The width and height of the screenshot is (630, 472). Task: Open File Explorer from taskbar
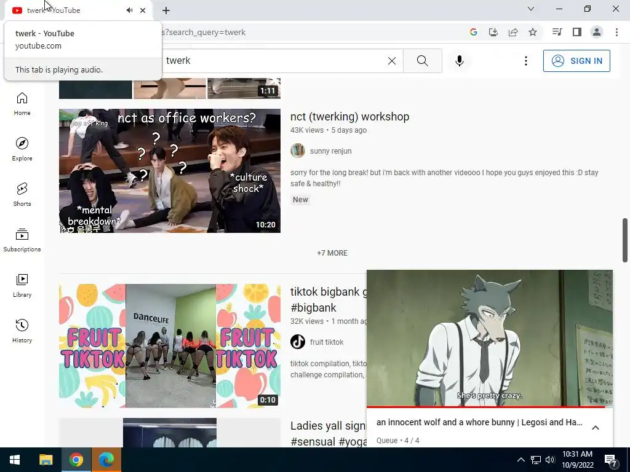coord(46,460)
